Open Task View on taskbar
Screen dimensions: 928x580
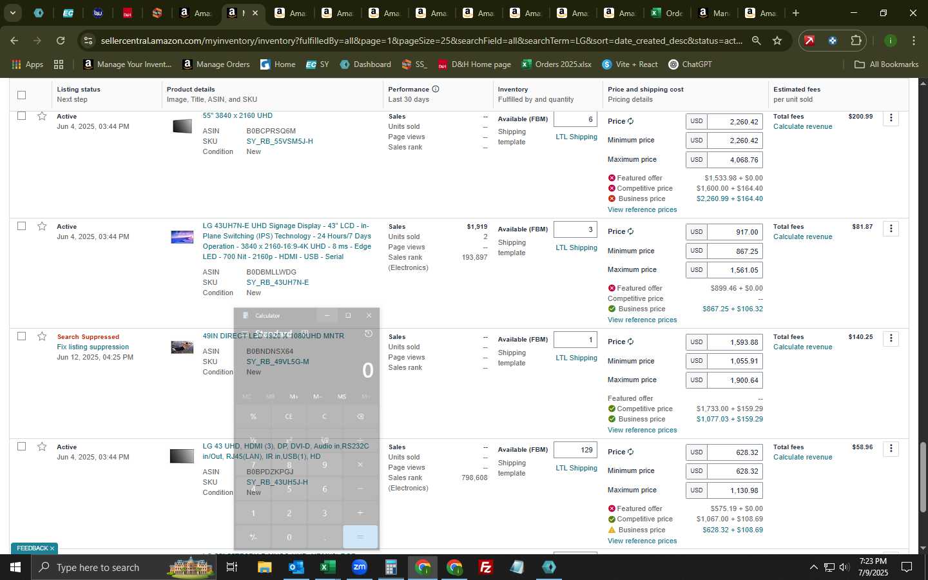[x=231, y=567]
